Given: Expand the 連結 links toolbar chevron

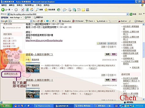Looking at the screenshot, I should 144,14.
